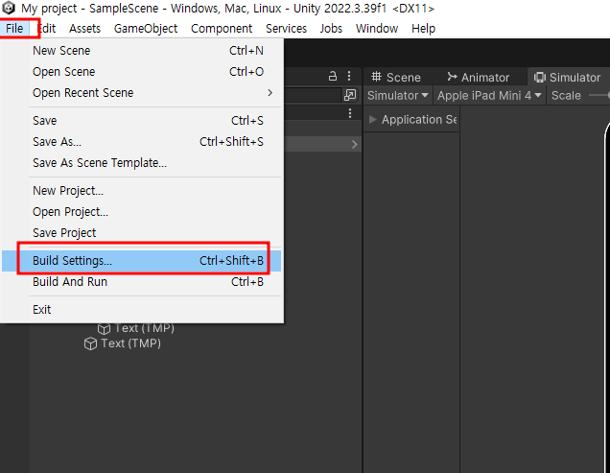Select Build And Run entry
The image size is (610, 473).
142,282
